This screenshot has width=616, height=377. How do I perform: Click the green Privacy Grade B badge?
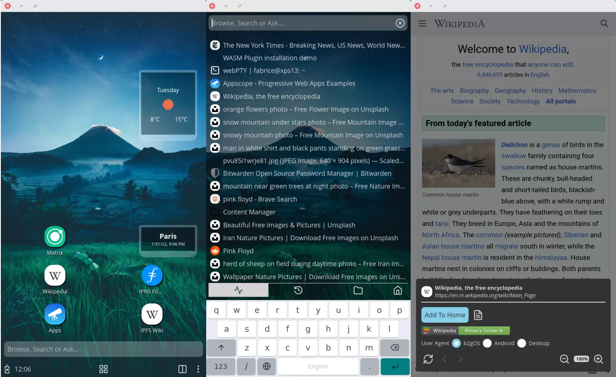click(x=484, y=330)
